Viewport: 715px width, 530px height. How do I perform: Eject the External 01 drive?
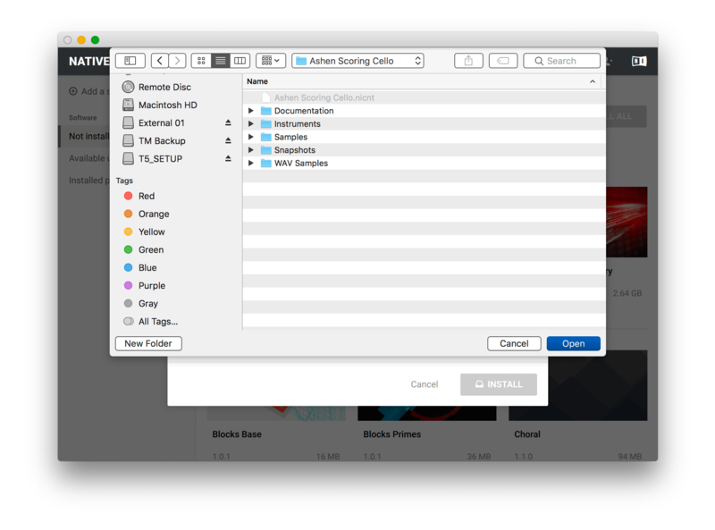point(228,122)
